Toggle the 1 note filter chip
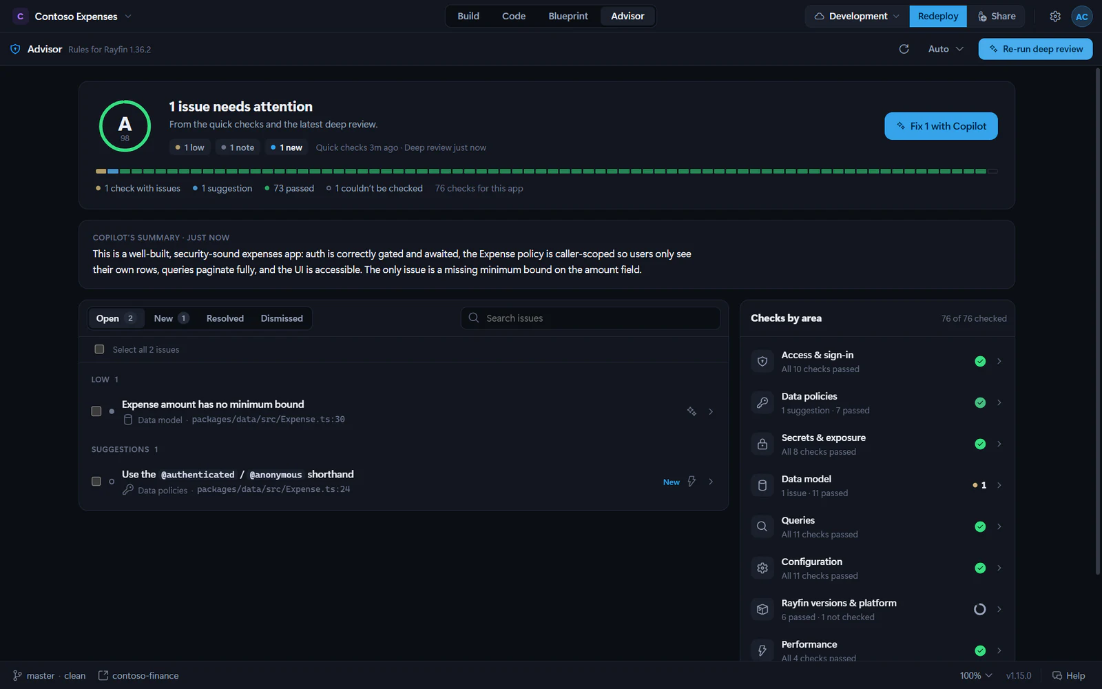The width and height of the screenshot is (1102, 689). pyautogui.click(x=238, y=147)
